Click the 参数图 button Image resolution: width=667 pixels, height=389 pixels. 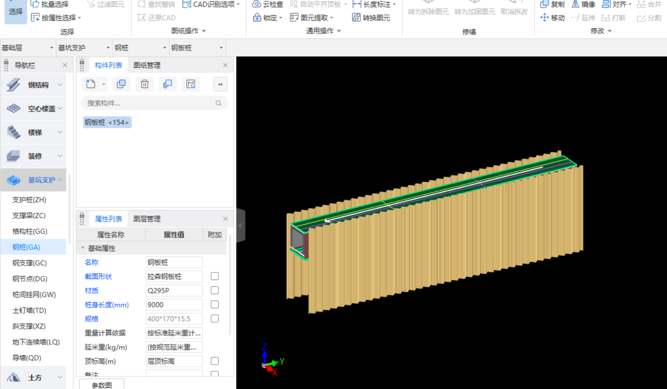click(102, 384)
